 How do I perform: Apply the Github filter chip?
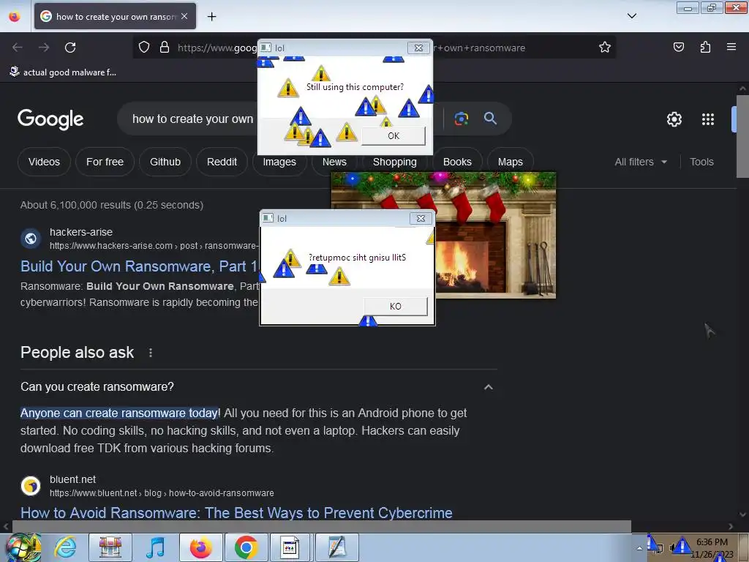tap(165, 162)
